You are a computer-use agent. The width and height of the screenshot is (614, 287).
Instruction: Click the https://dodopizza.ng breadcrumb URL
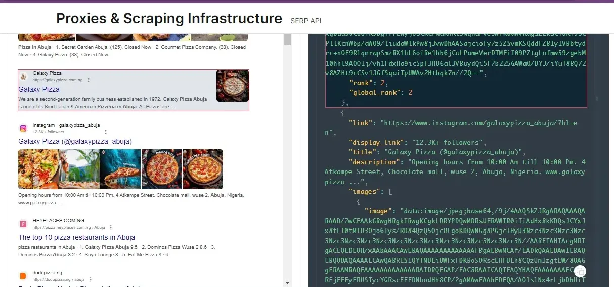click(59, 279)
